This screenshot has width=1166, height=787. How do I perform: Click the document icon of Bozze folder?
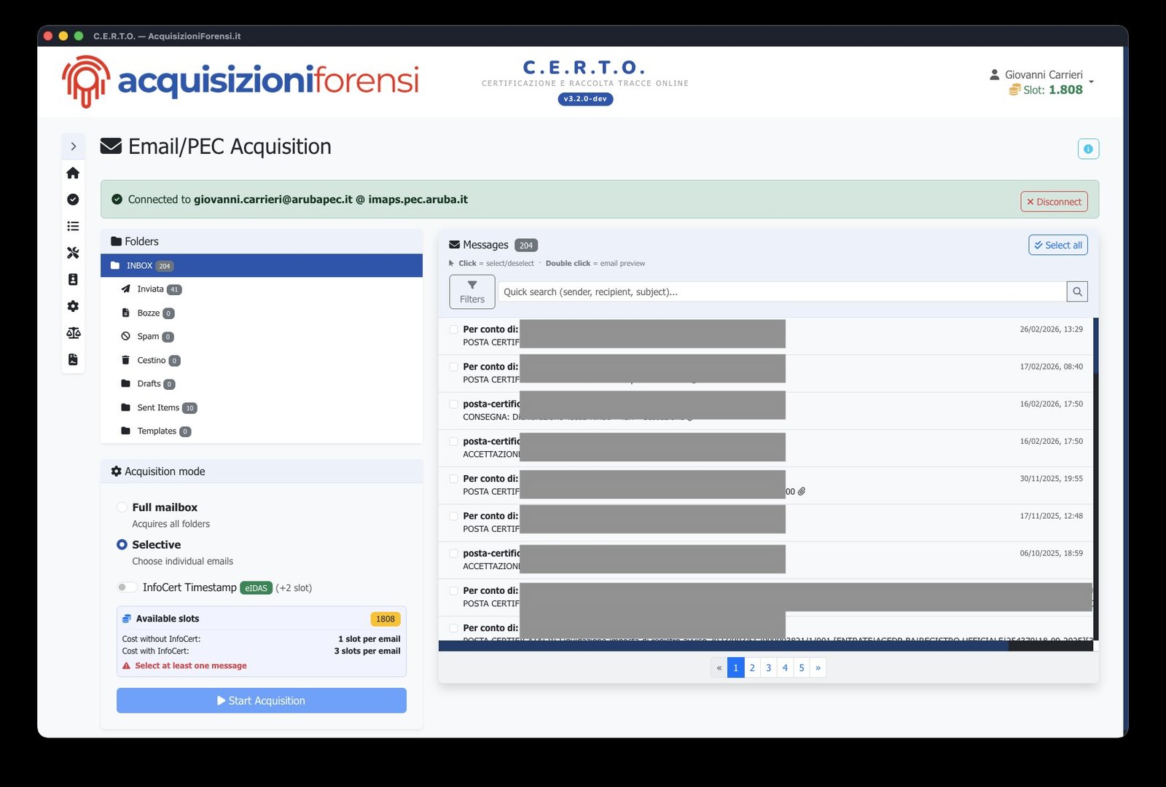click(x=125, y=313)
